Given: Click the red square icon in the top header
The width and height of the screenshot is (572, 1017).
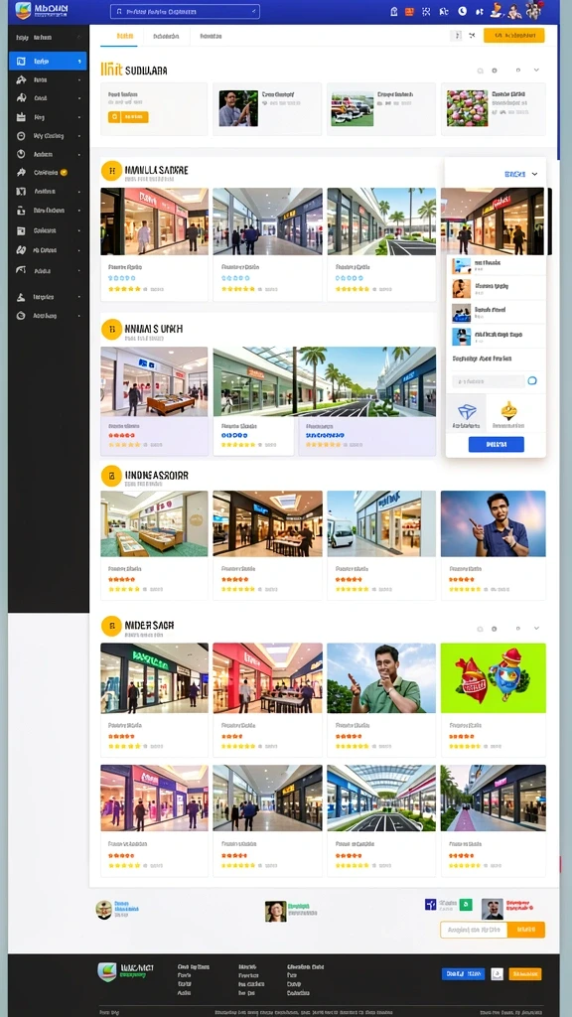Looking at the screenshot, I should pos(409,11).
